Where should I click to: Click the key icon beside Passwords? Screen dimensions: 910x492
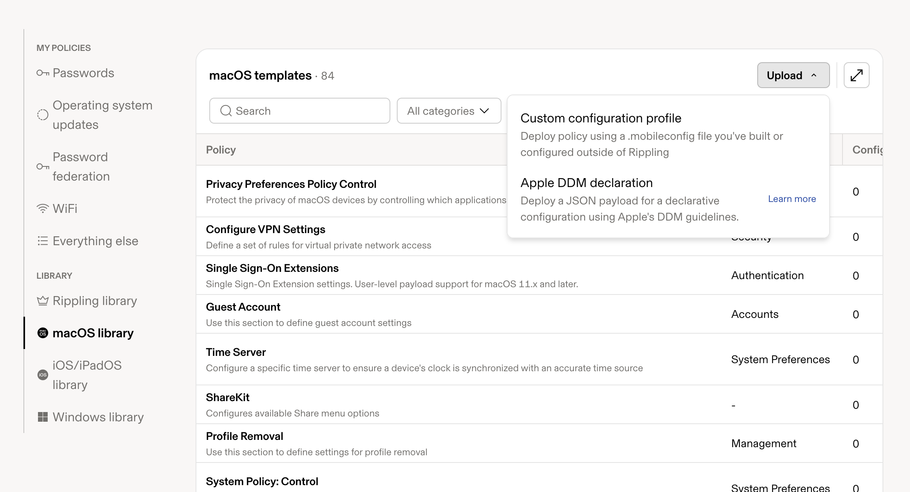point(43,73)
